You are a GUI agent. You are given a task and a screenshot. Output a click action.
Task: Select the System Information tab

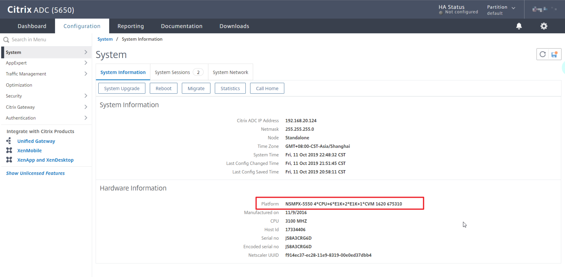pyautogui.click(x=123, y=72)
